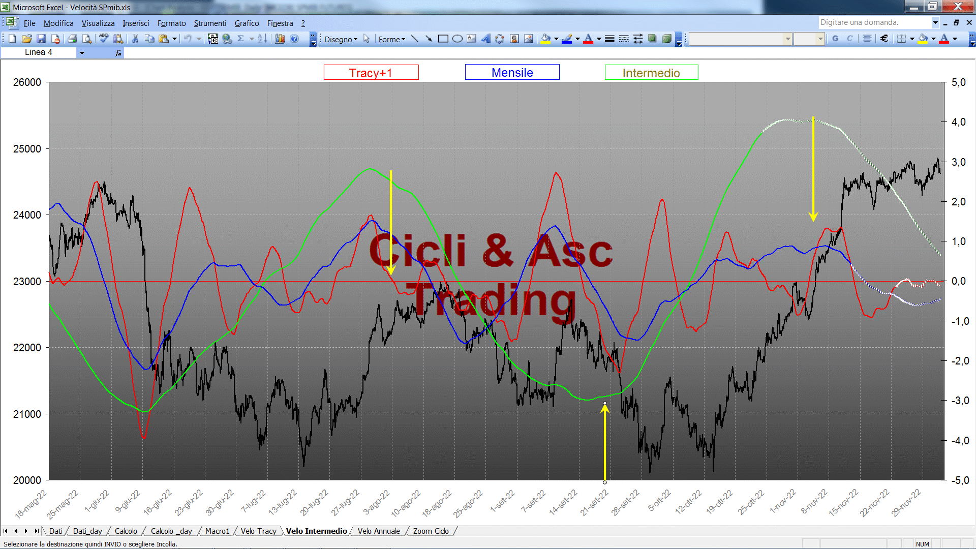
Task: Toggle Italic (C) formatting
Action: (x=849, y=39)
